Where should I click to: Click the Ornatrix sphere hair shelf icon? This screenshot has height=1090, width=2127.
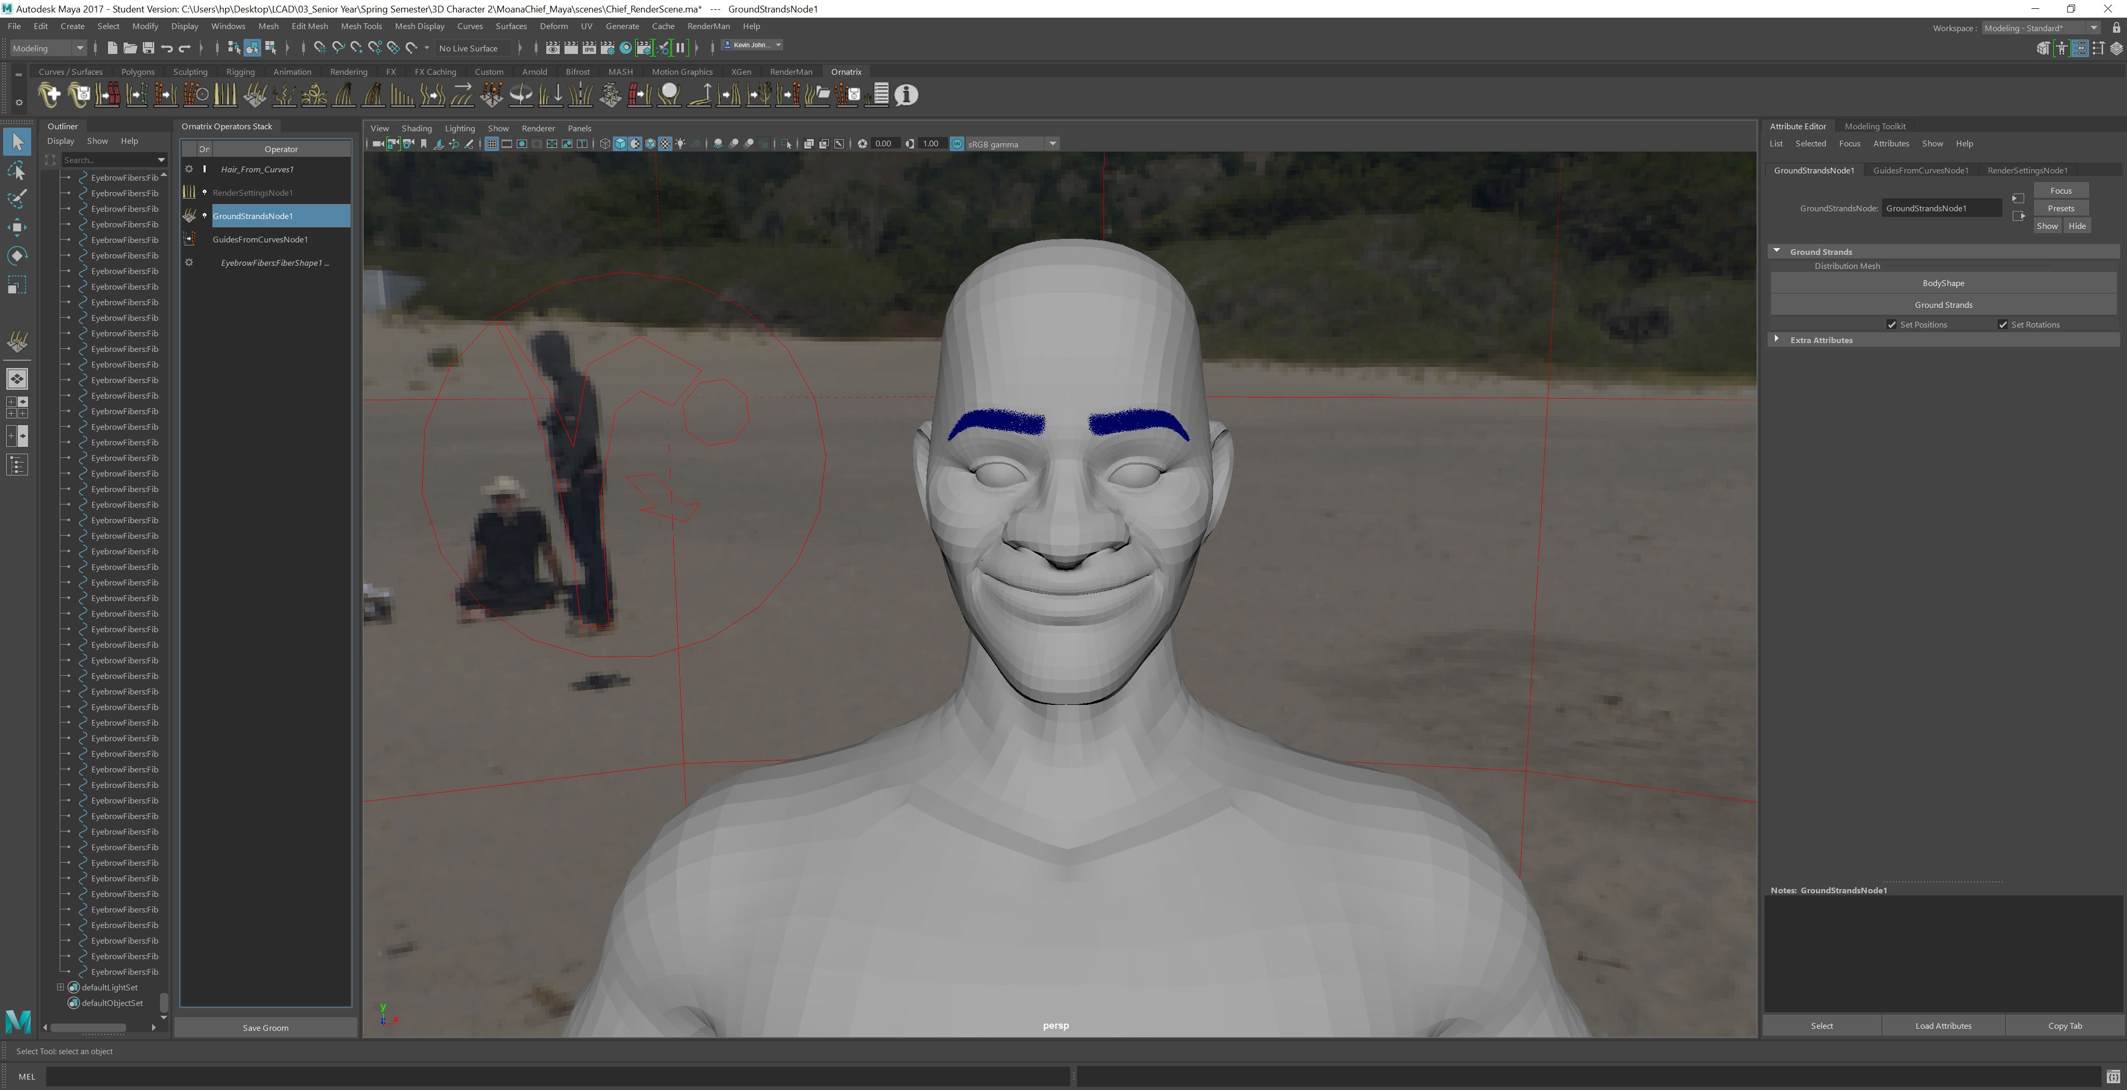(670, 95)
